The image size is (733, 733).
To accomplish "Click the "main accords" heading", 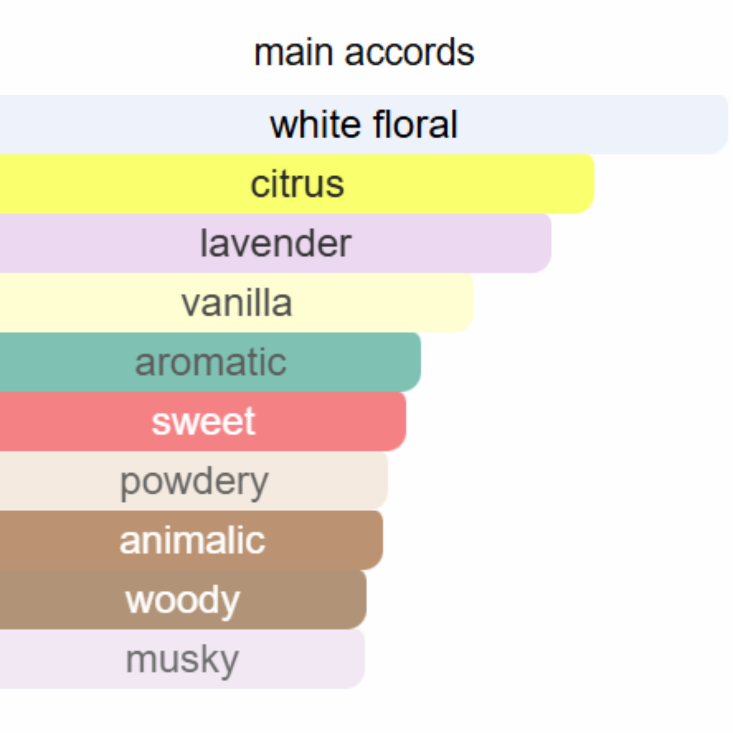I will (x=364, y=53).
